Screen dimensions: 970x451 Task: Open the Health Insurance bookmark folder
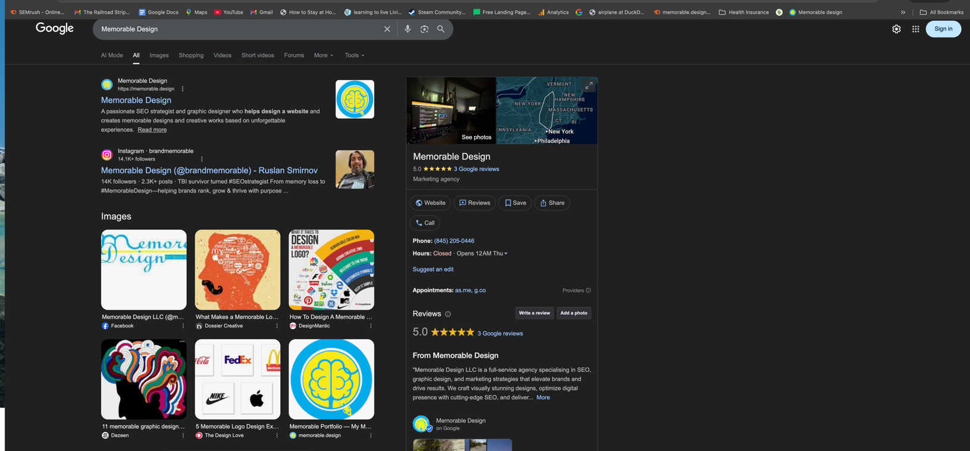(x=744, y=12)
